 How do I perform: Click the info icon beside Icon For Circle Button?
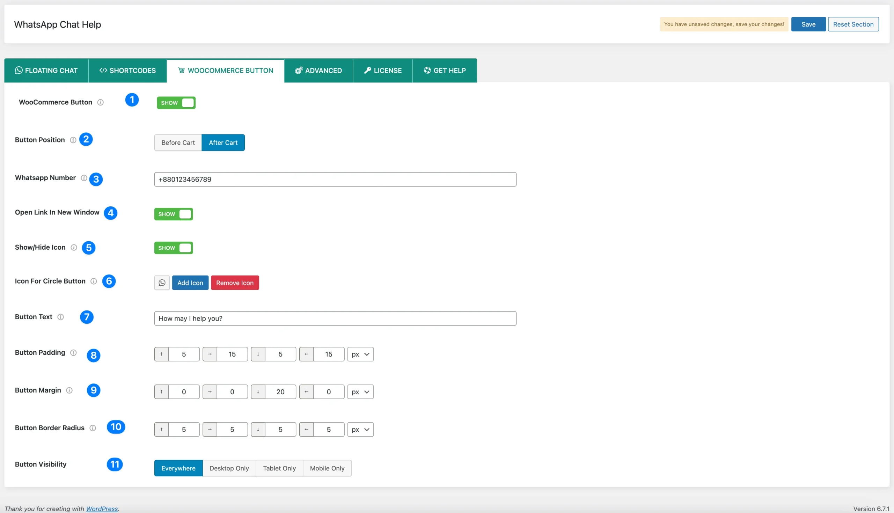click(94, 281)
